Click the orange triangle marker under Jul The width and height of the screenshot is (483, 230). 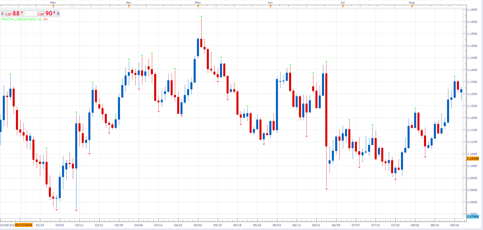343,6
